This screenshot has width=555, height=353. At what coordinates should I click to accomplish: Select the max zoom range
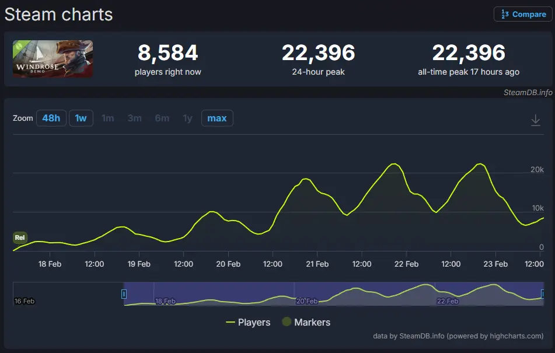217,118
